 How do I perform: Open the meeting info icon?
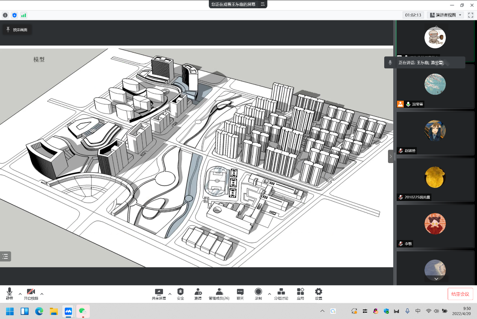(x=5, y=15)
